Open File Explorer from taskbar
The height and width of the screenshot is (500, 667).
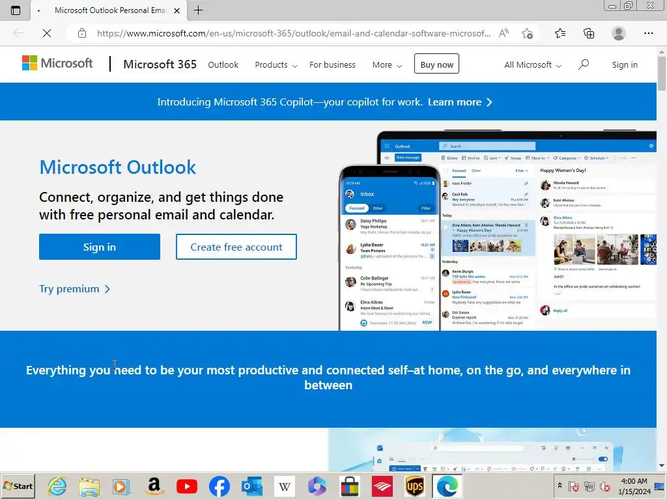[x=89, y=486]
